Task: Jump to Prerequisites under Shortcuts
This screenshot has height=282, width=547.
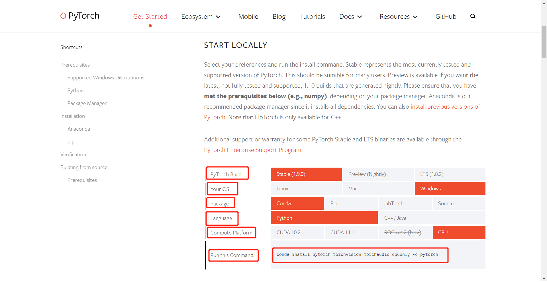Action: tap(75, 65)
